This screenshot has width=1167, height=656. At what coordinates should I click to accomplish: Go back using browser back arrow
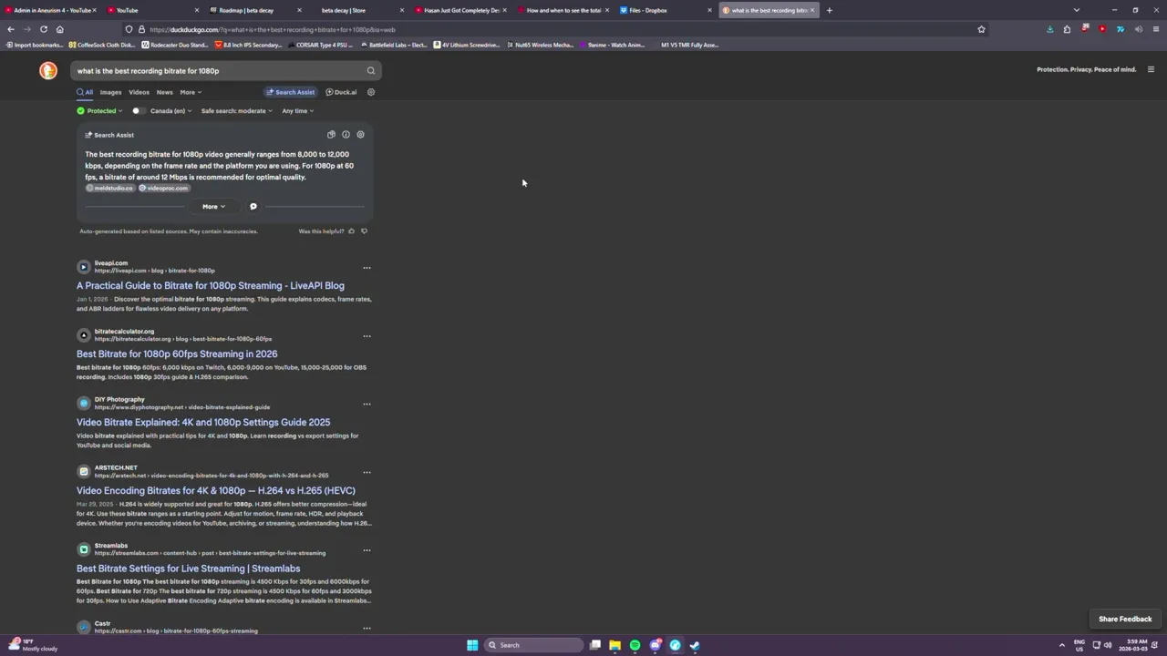pos(10,29)
